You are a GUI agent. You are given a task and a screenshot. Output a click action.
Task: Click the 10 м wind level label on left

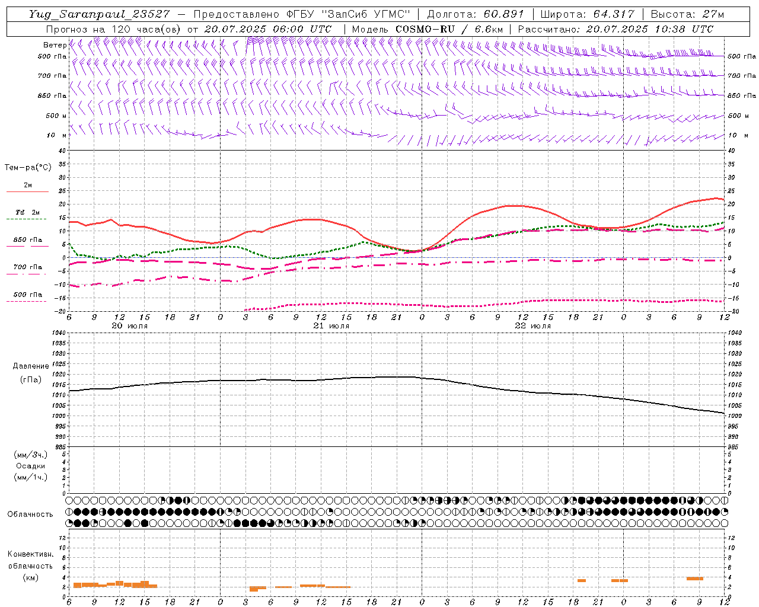click(57, 136)
